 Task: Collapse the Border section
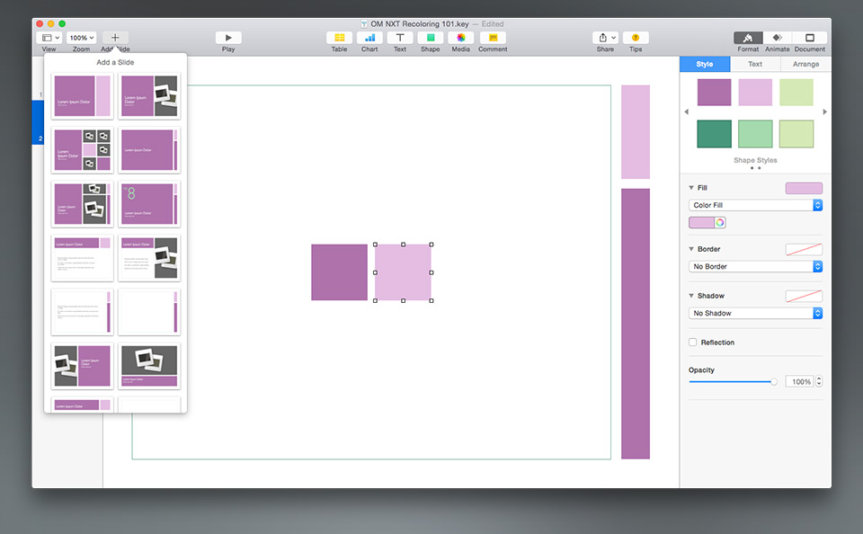point(690,249)
